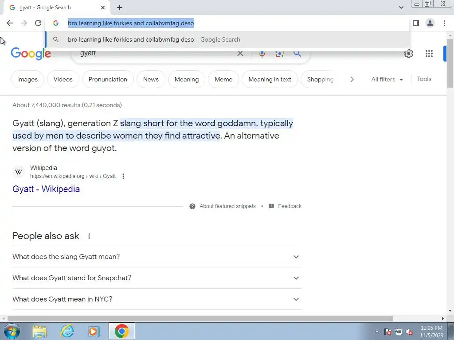Reload the page with the refresh icon
Viewport: 454px width, 340px height.
[38, 23]
